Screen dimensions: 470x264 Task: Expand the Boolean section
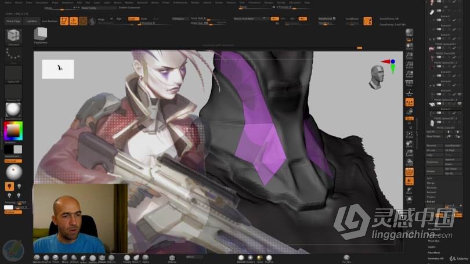pos(432,187)
